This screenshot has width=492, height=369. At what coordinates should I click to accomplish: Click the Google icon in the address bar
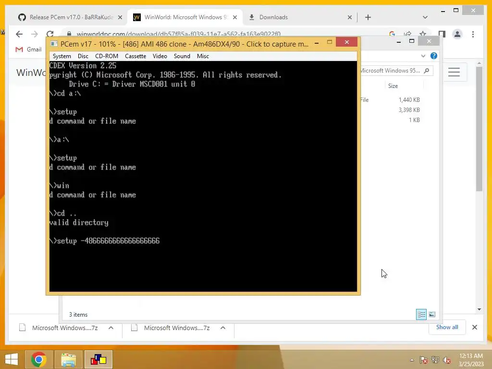(392, 34)
